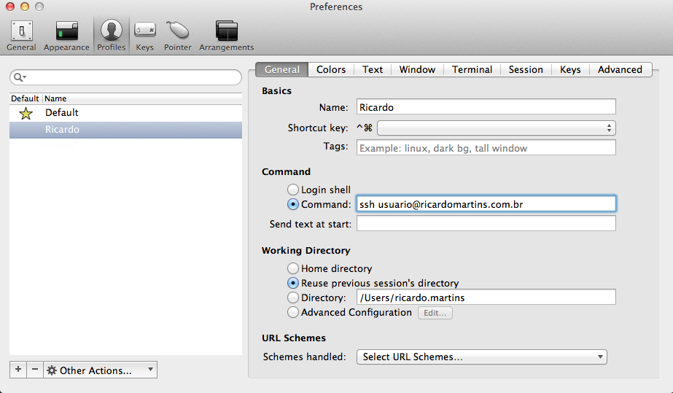Viewport: 673px width, 393px height.
Task: Select the Ricardo profile in the list
Action: (x=125, y=130)
